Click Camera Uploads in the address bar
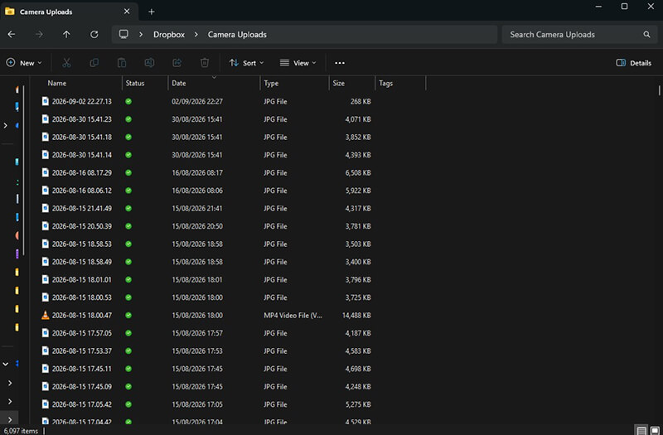The width and height of the screenshot is (663, 435). pyautogui.click(x=237, y=35)
